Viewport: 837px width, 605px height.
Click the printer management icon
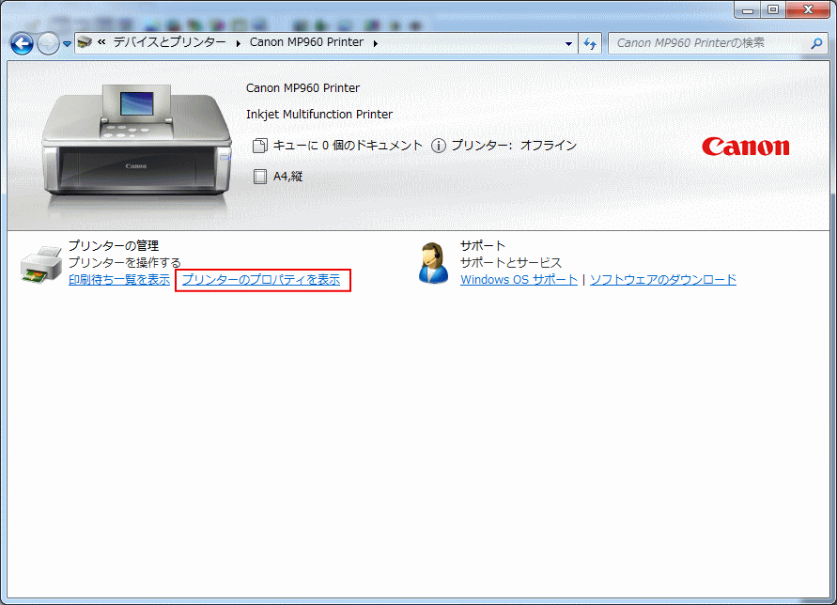[x=40, y=265]
